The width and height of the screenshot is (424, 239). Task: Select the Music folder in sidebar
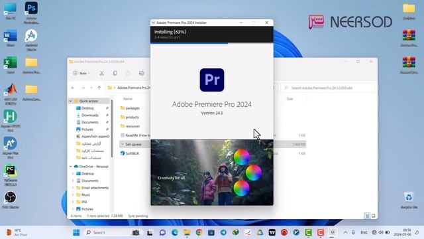click(x=85, y=195)
